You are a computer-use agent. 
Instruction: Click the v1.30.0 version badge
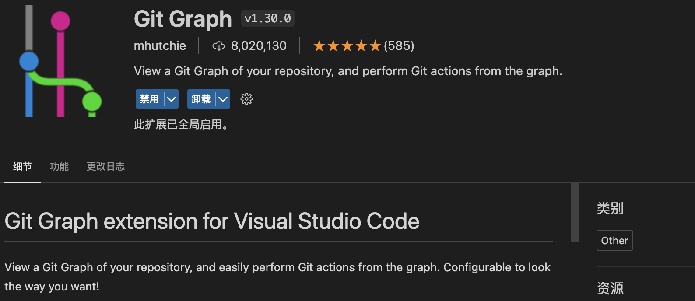267,18
